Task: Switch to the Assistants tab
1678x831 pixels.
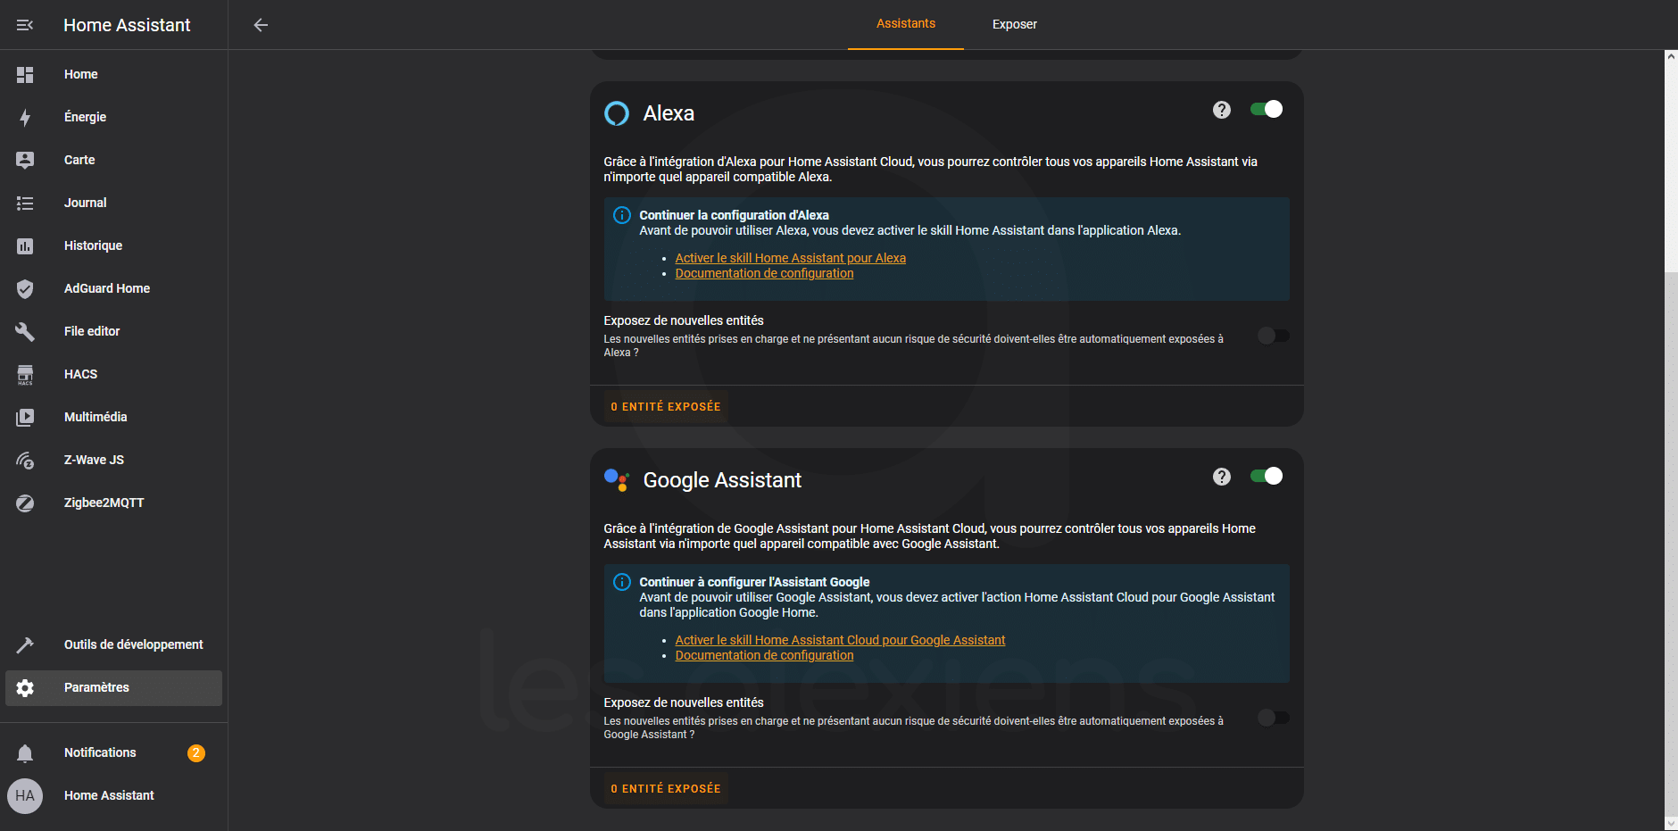Action: (906, 24)
